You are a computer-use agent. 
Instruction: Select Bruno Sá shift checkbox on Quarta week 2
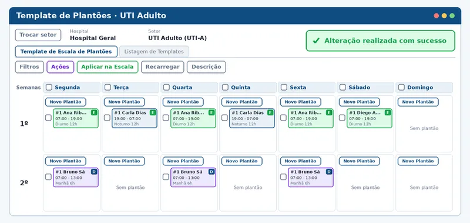tap(166, 177)
